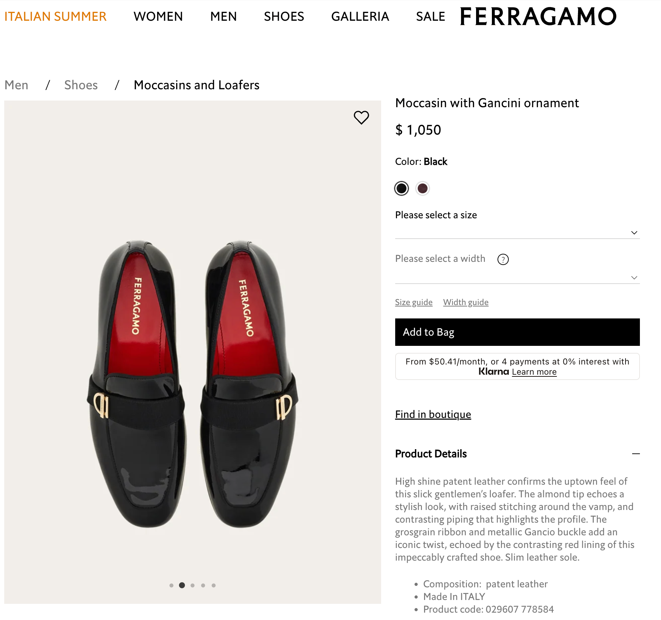Screen dimensions: 661x620
Task: Click Find in boutique
Action: pyautogui.click(x=433, y=414)
